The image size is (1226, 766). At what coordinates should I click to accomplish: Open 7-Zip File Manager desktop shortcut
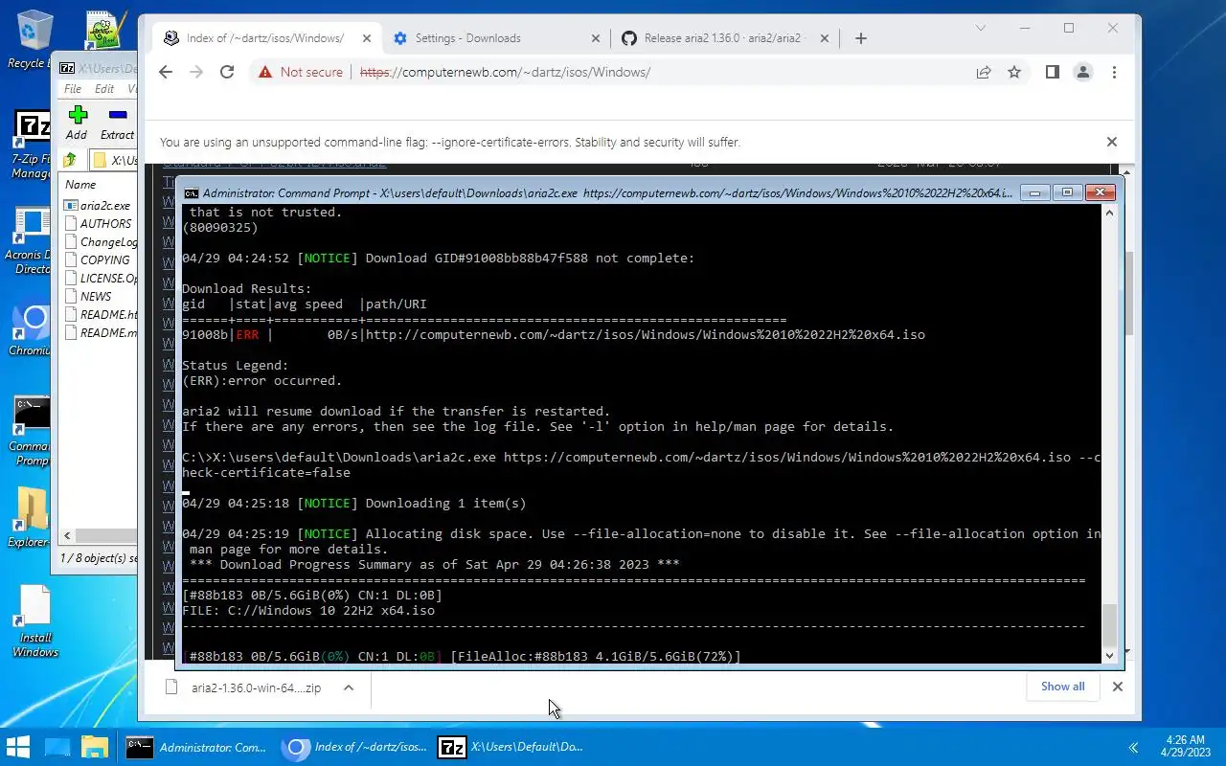click(31, 146)
